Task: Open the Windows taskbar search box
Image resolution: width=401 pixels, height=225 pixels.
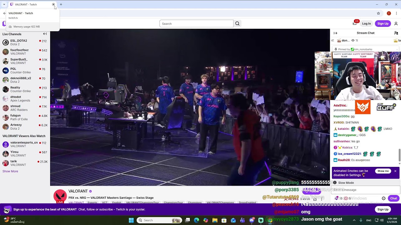Action: coord(160,220)
